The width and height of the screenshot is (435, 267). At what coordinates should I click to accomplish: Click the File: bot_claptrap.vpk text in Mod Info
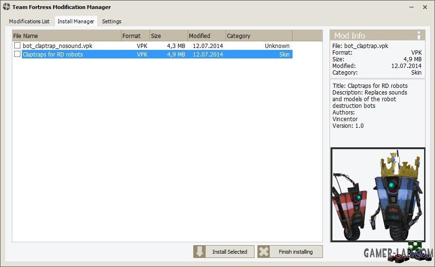pyautogui.click(x=360, y=46)
